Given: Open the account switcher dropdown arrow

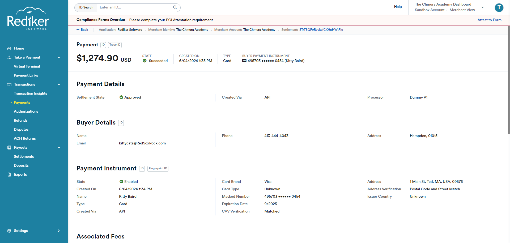Looking at the screenshot, I should pos(483,7).
